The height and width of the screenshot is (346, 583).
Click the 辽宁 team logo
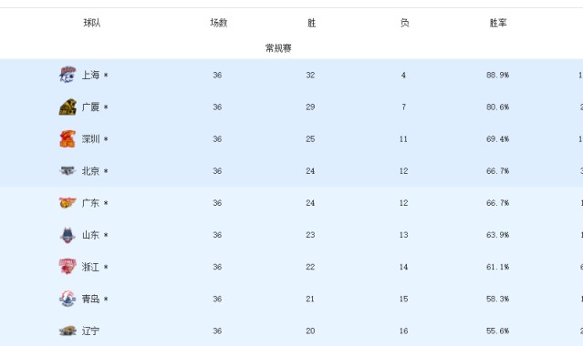pyautogui.click(x=68, y=331)
